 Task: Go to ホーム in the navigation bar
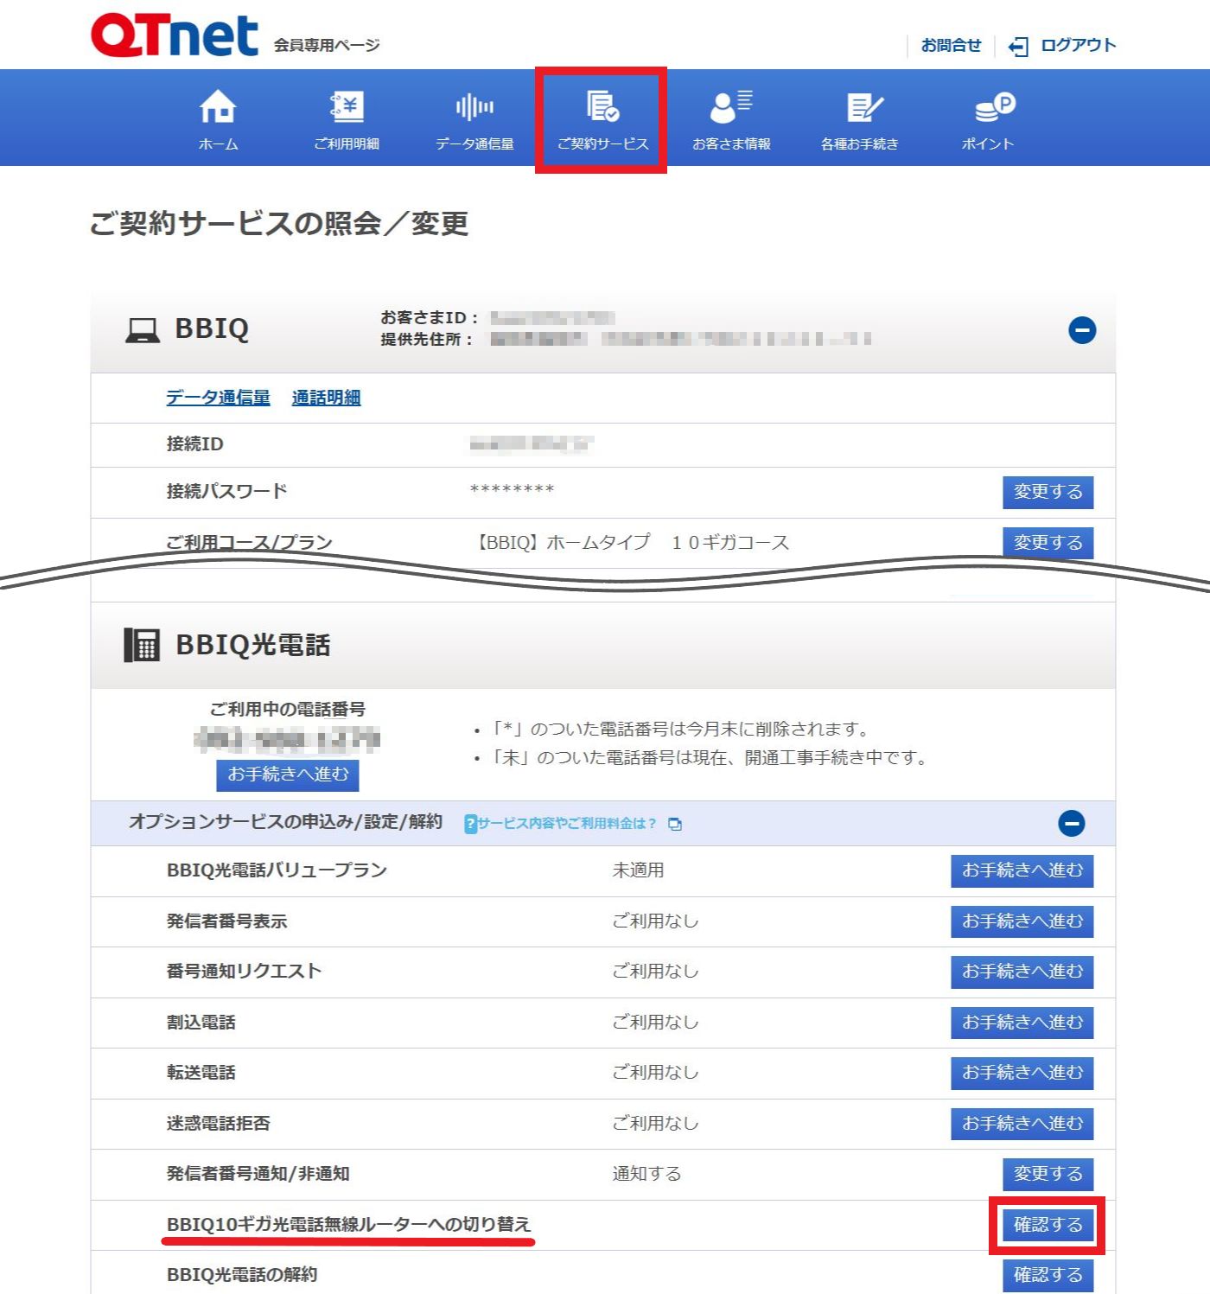[x=218, y=120]
